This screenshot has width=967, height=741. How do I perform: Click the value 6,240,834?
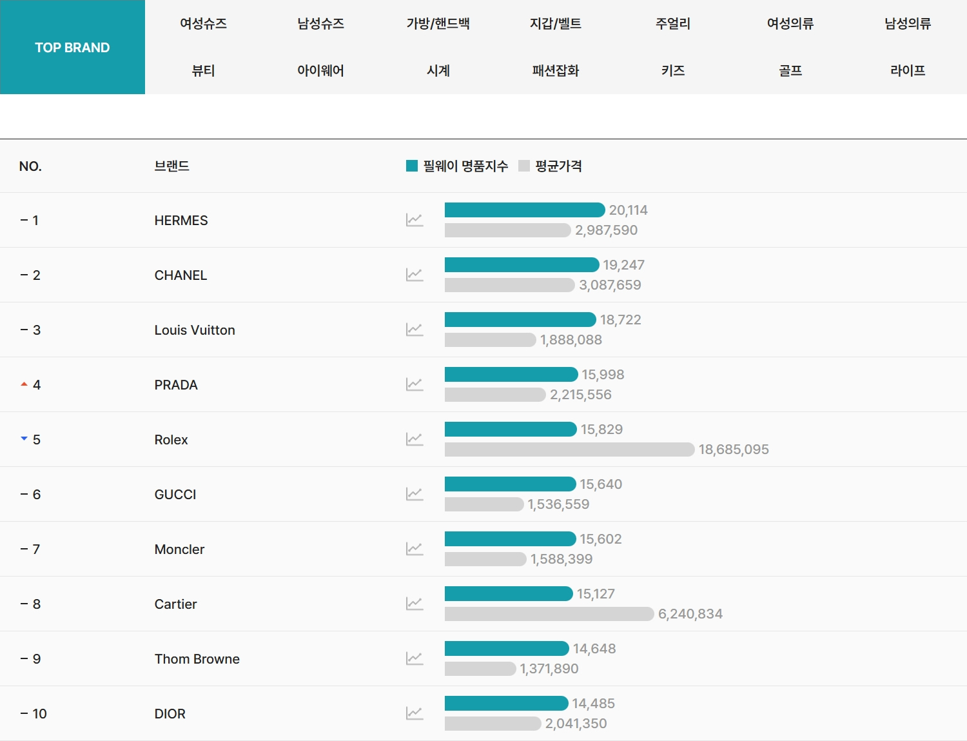tap(690, 614)
